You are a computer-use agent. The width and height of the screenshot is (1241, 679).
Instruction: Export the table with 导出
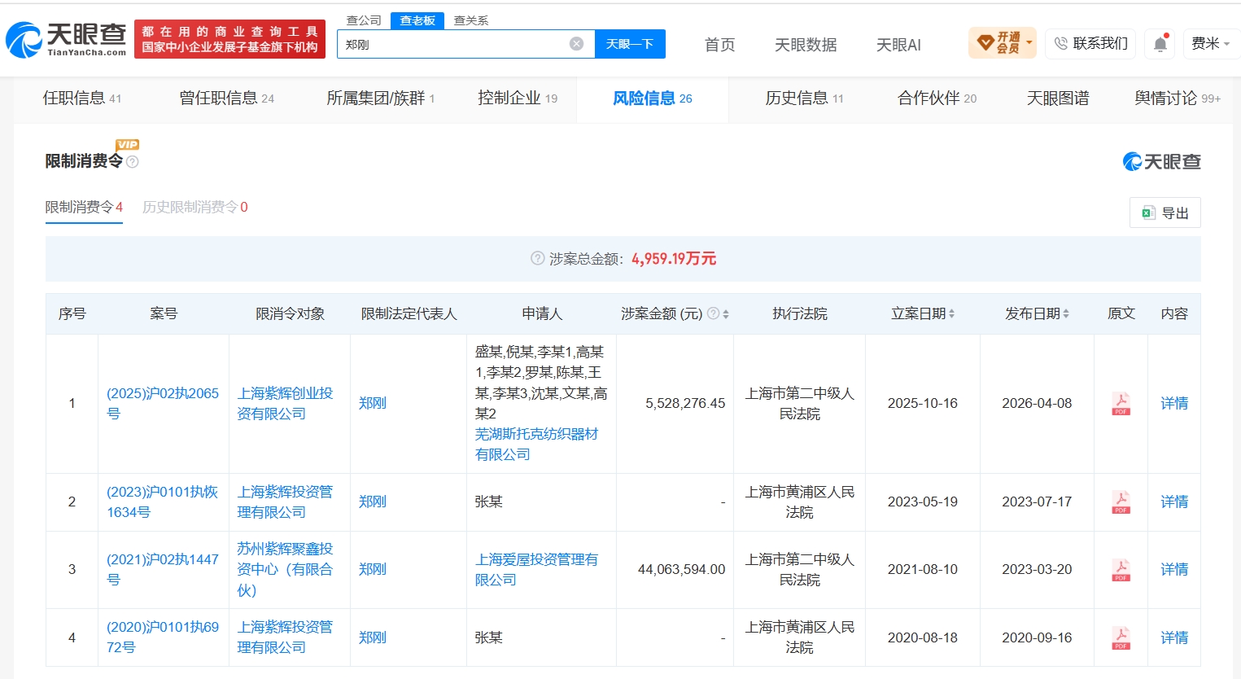click(x=1165, y=212)
